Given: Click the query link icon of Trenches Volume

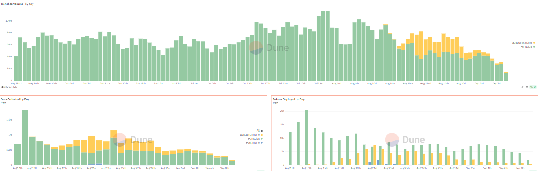Looking at the screenshot, I should 522,87.
